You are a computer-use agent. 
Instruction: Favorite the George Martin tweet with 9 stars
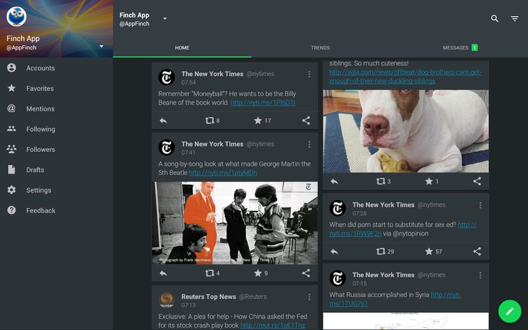(261, 273)
